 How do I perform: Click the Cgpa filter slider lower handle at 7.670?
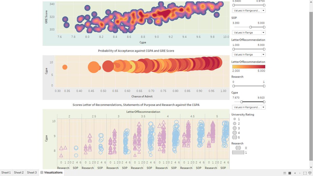(x=241, y=102)
